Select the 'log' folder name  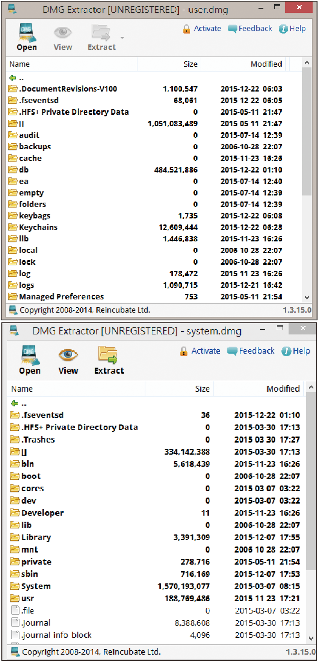(25, 274)
